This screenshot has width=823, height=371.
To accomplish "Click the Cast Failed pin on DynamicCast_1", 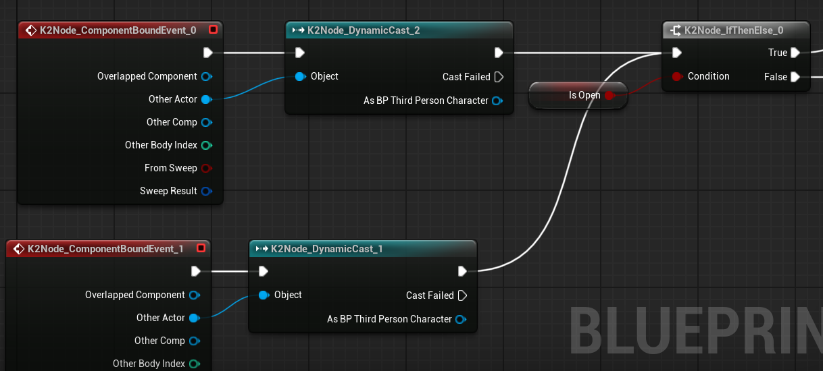I will tap(462, 295).
